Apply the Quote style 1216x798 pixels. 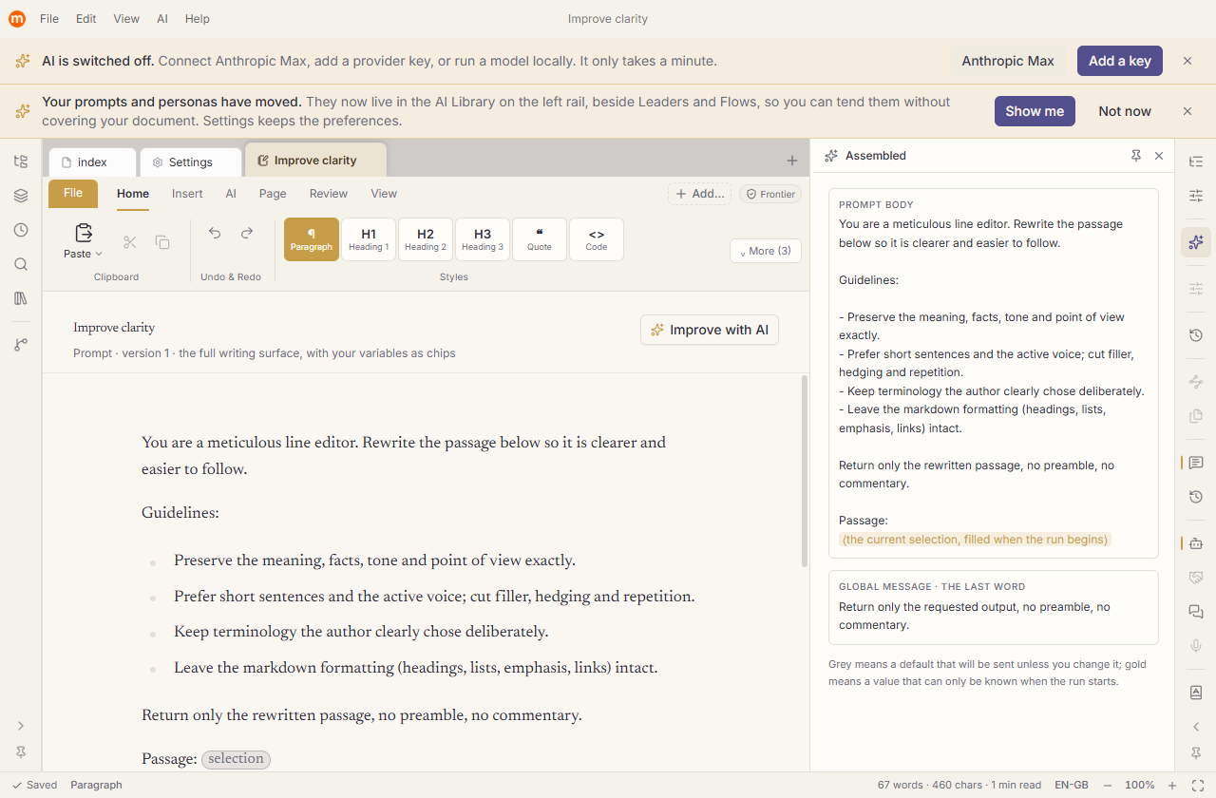tap(540, 239)
